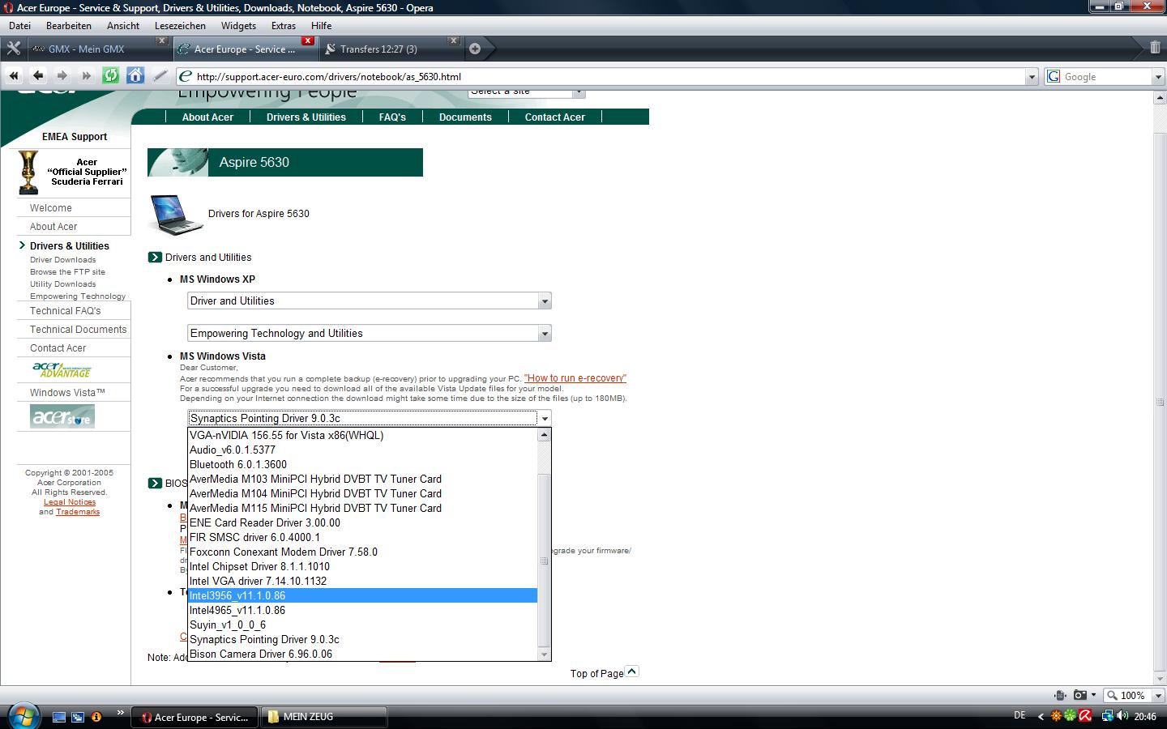This screenshot has width=1167, height=729.
Task: Open the zoom 100% dropdown
Action: click(1158, 695)
